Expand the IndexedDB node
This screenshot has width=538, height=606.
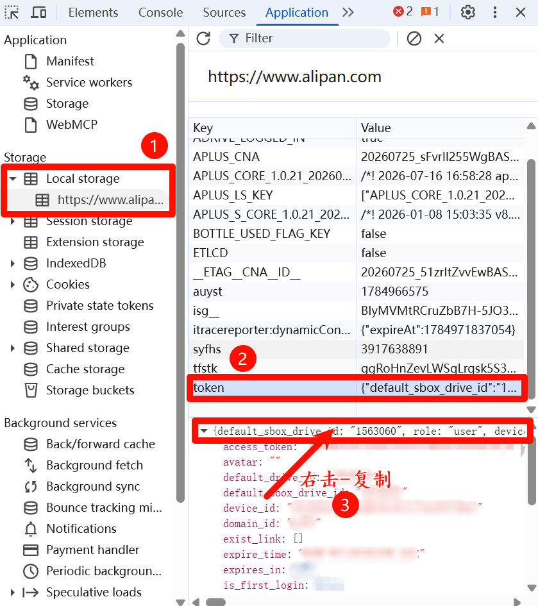(13, 263)
